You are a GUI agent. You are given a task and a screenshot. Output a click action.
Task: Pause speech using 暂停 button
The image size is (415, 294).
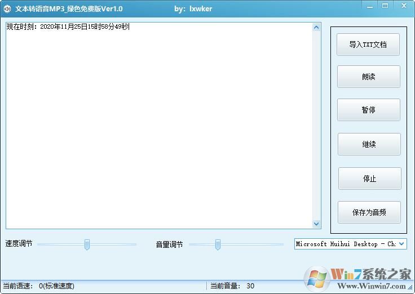pyautogui.click(x=368, y=110)
